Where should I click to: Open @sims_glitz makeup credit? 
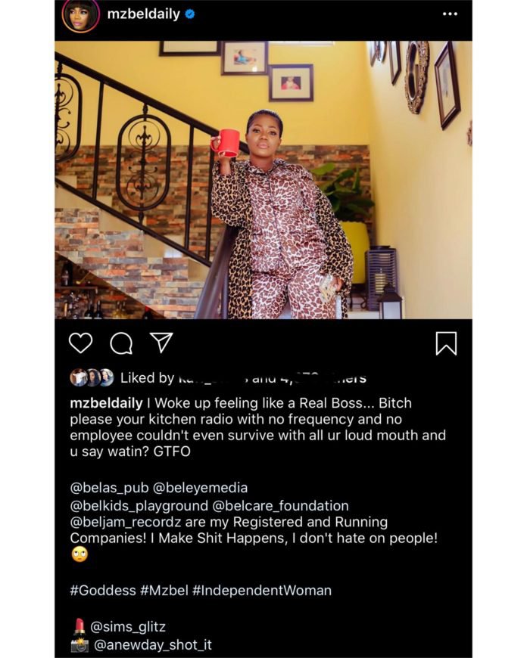[x=128, y=627]
